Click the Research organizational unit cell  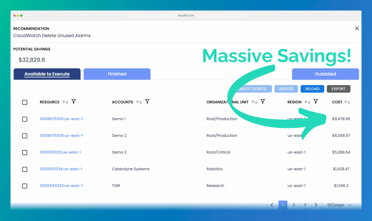[x=215, y=186]
